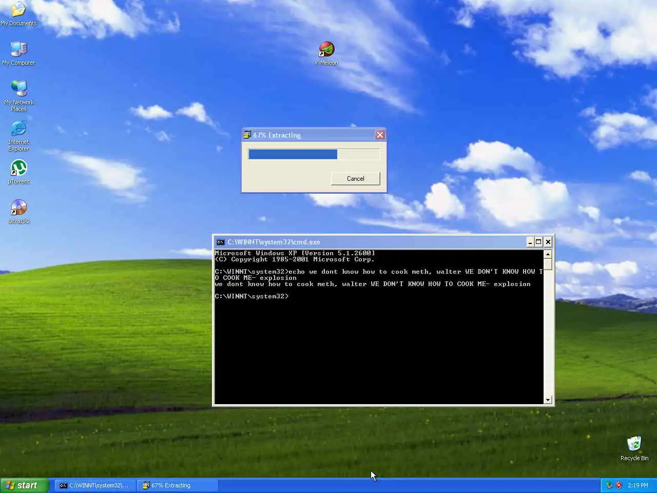Select My Network Places icon

click(x=18, y=96)
